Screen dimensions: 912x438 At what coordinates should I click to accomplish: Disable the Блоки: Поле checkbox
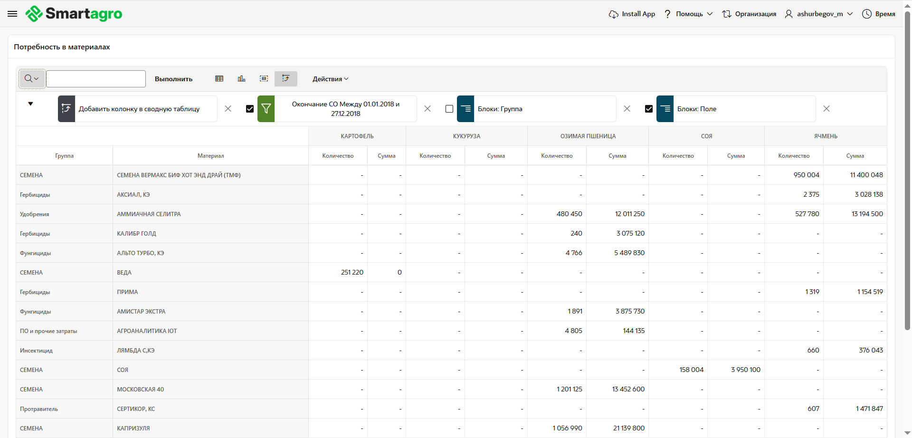(649, 109)
